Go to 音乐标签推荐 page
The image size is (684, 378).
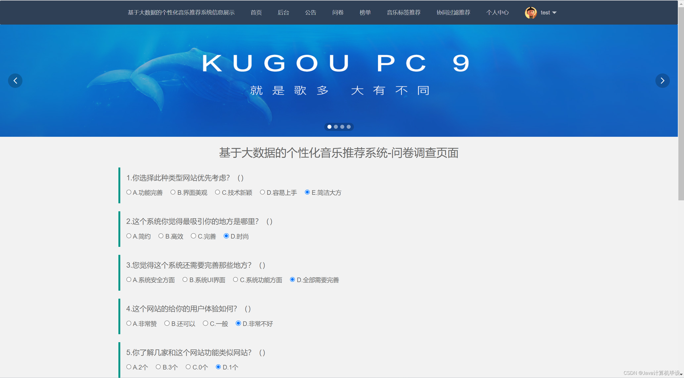point(403,13)
